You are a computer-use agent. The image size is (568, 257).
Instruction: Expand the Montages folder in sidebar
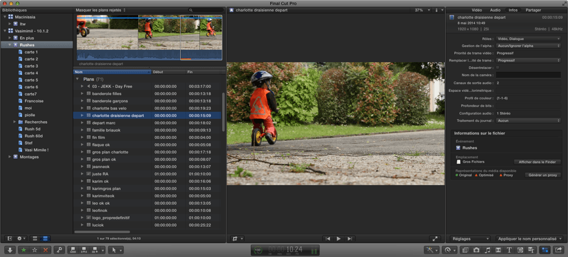click(x=10, y=157)
